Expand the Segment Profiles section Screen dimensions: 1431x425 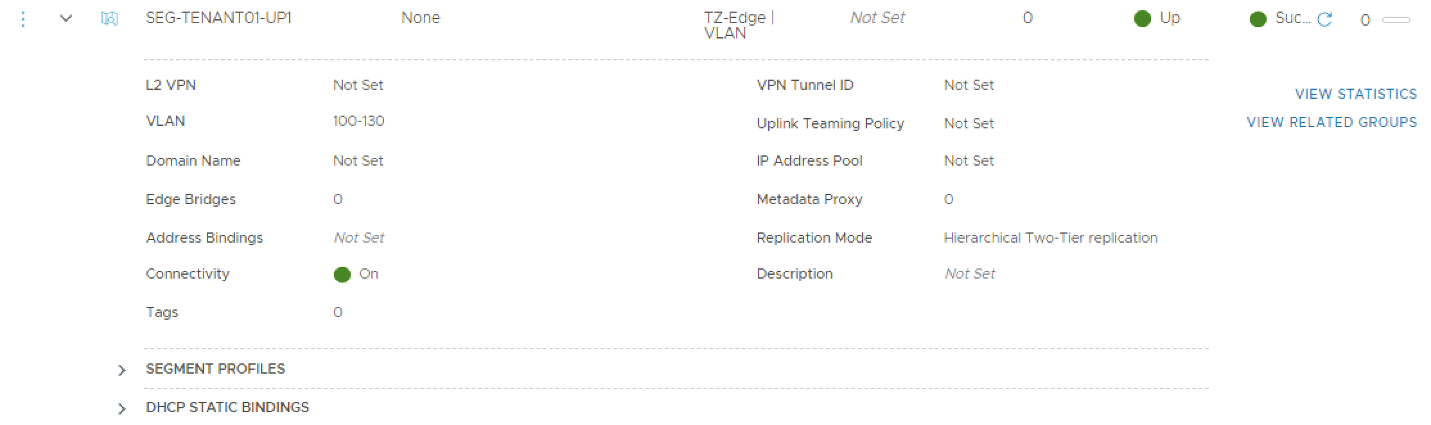pyautogui.click(x=122, y=370)
